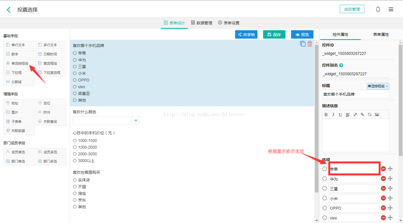Delete the selected field with trash icon
Viewport: 403px width, 223px height.
[x=310, y=44]
